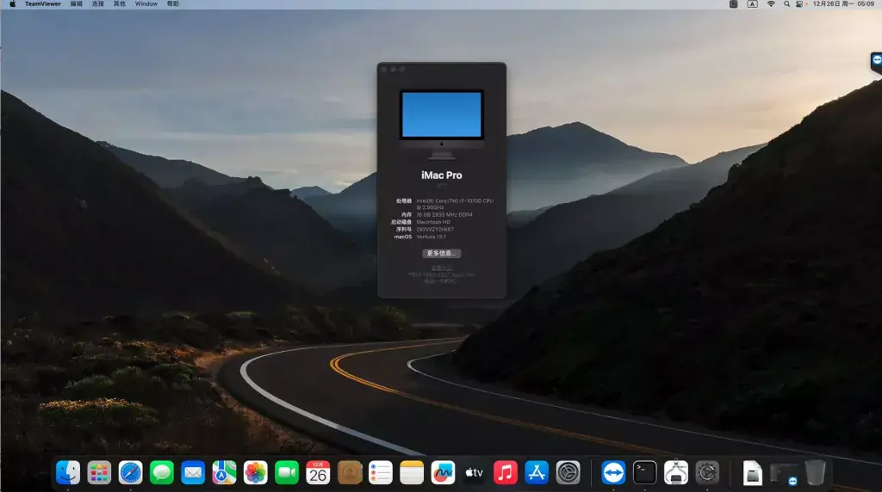882x492 pixels.
Task: Switch to TeamViewer in the dock
Action: click(x=613, y=472)
